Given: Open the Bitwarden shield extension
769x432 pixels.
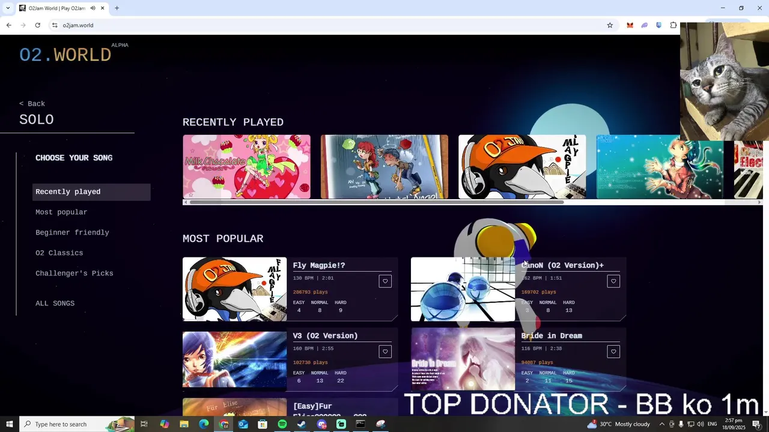Looking at the screenshot, I should [658, 25].
